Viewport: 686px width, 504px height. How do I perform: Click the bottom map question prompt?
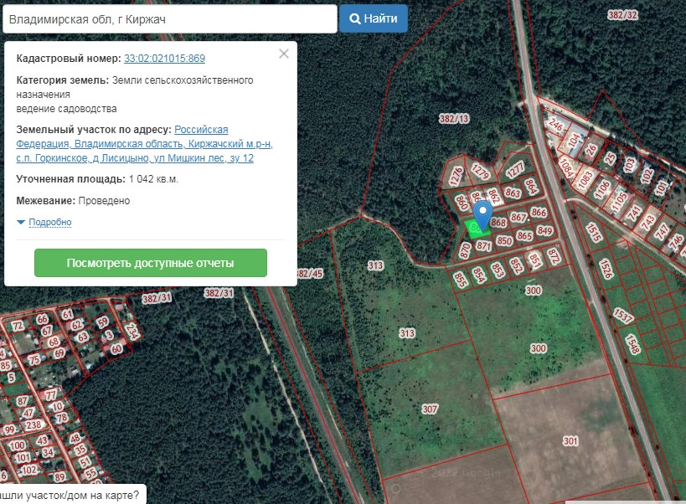pos(70,496)
